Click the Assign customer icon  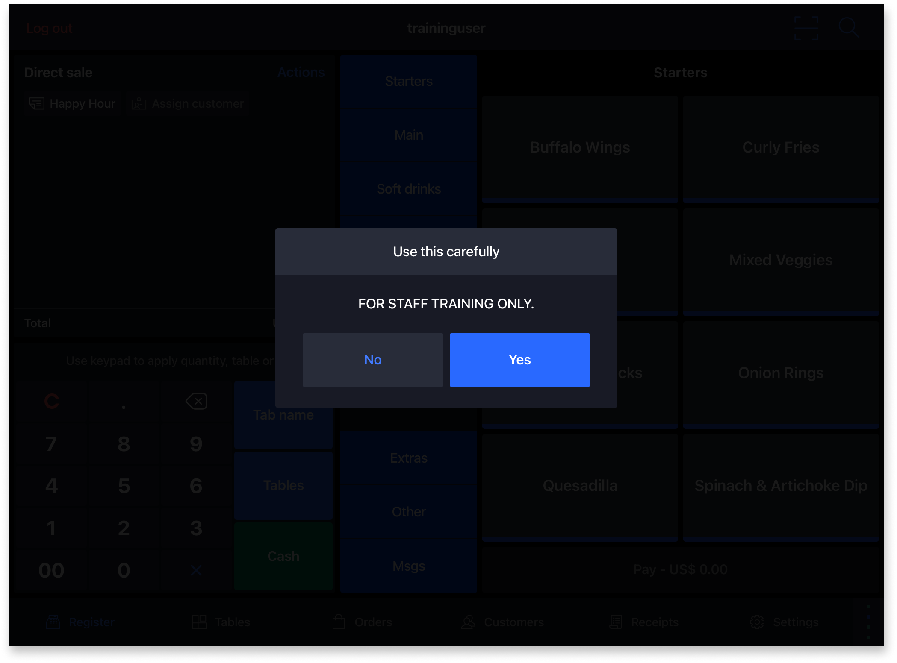pyautogui.click(x=139, y=103)
